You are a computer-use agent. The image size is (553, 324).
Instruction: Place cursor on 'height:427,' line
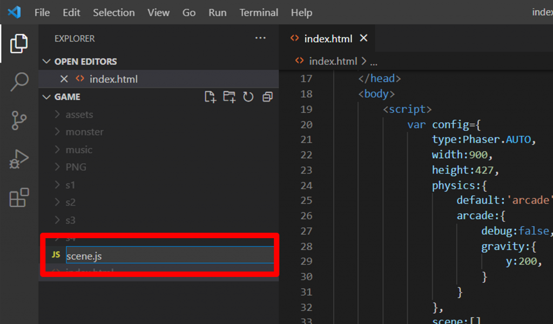click(465, 170)
